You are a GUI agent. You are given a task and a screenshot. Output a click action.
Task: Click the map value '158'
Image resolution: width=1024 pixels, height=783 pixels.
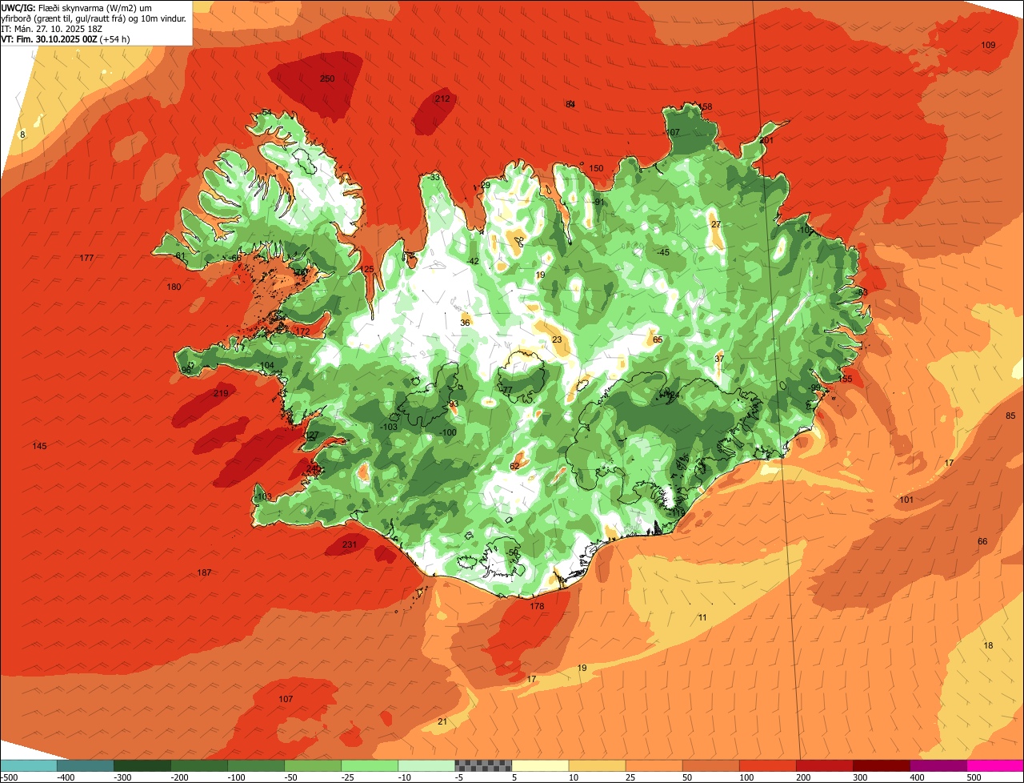(x=705, y=106)
